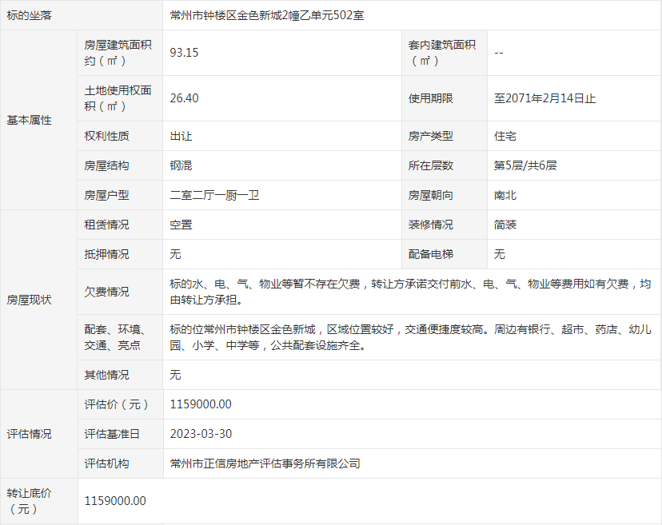The width and height of the screenshot is (662, 525).
Task: Select the 无 value beside 抵押情况
Action: click(x=175, y=254)
